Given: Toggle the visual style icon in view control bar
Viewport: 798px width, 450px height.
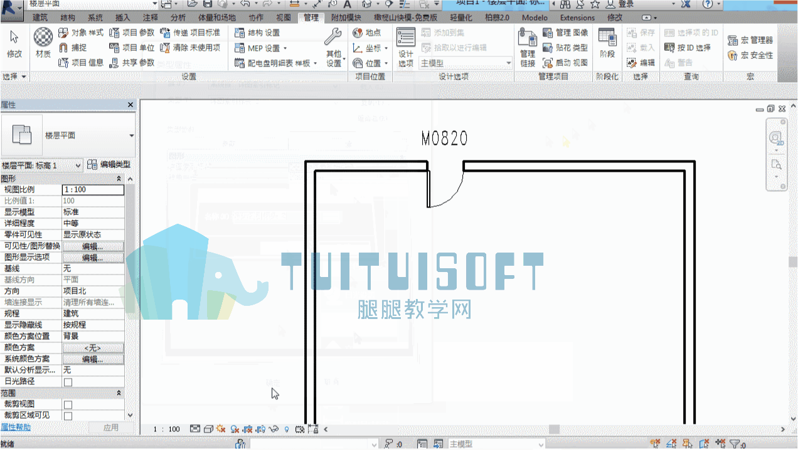Looking at the screenshot, I should coord(208,429).
